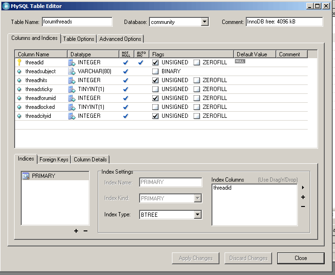Click the PRIMARY index icon in Indices list
Viewport: 335px width, 275px height.
tap(26, 176)
